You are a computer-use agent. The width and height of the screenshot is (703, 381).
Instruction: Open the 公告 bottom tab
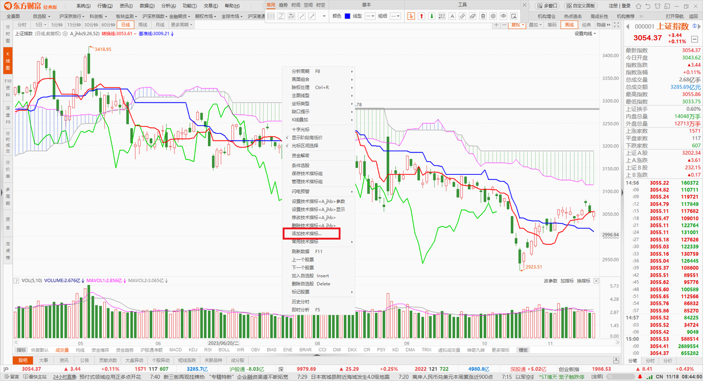[84, 360]
